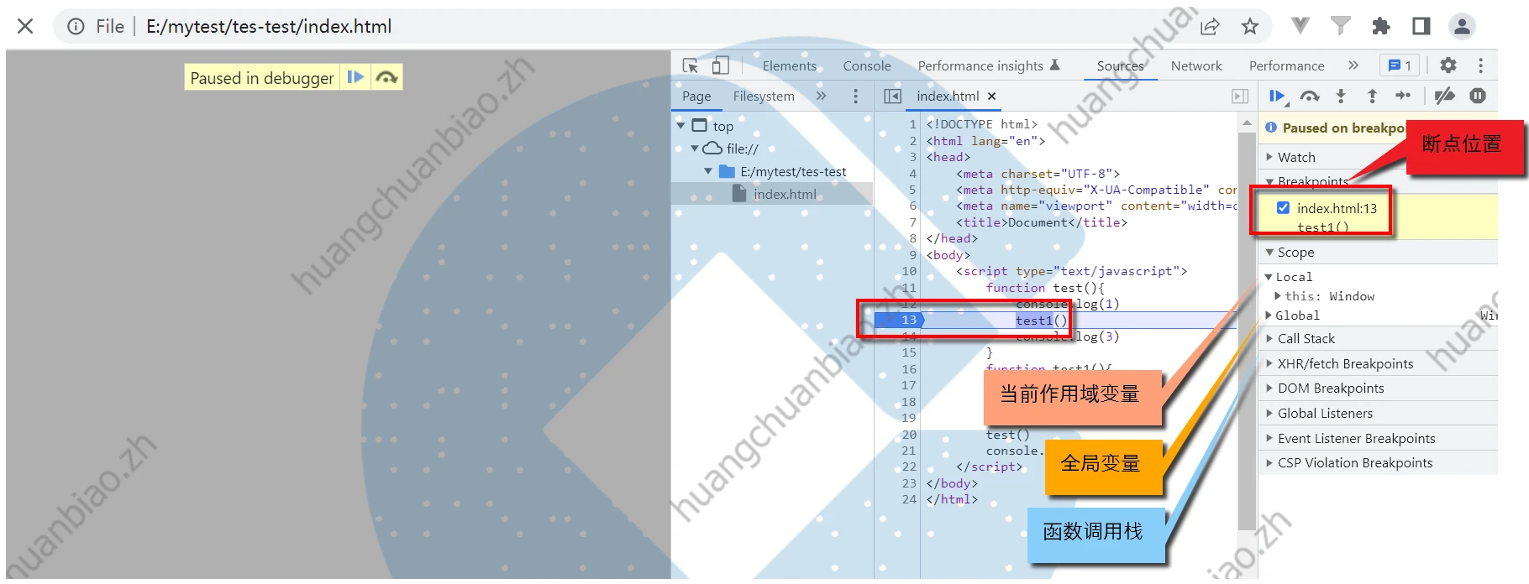This screenshot has height=584, width=1529.
Task: Select the Sources tab
Action: tap(1120, 65)
